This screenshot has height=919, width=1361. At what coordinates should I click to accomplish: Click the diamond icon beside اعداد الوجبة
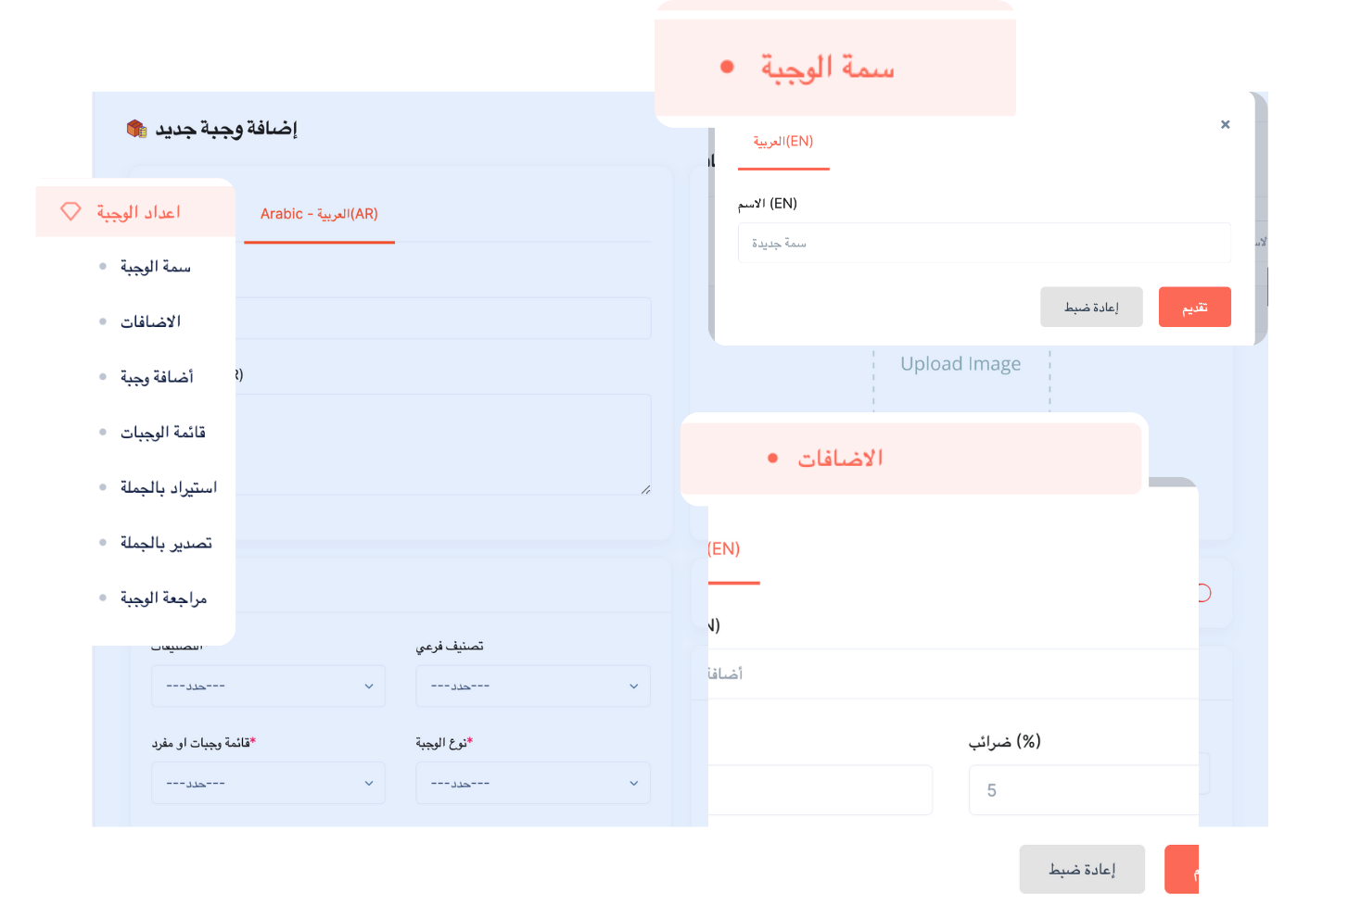(x=70, y=211)
